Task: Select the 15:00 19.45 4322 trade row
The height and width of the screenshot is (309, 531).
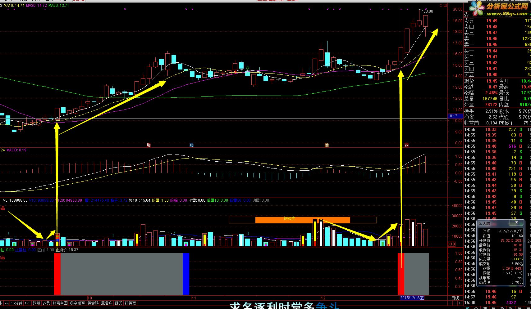Action: (x=497, y=302)
